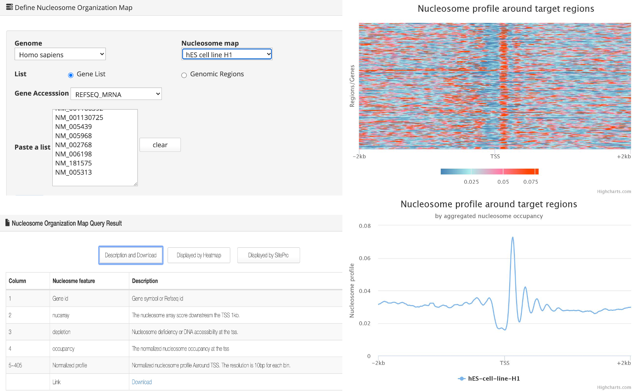Click the 'Link' row label
Viewport: 636px width, 391px height.
tap(57, 382)
